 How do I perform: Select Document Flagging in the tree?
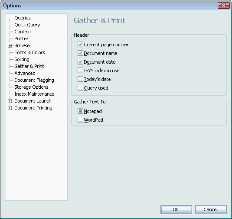pyautogui.click(x=34, y=80)
